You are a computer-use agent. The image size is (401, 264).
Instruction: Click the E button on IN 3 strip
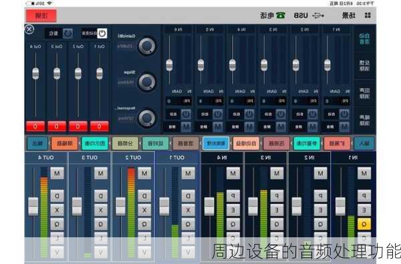click(x=277, y=211)
